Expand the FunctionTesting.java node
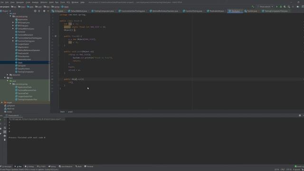This screenshot has width=304, height=171. click(13, 41)
